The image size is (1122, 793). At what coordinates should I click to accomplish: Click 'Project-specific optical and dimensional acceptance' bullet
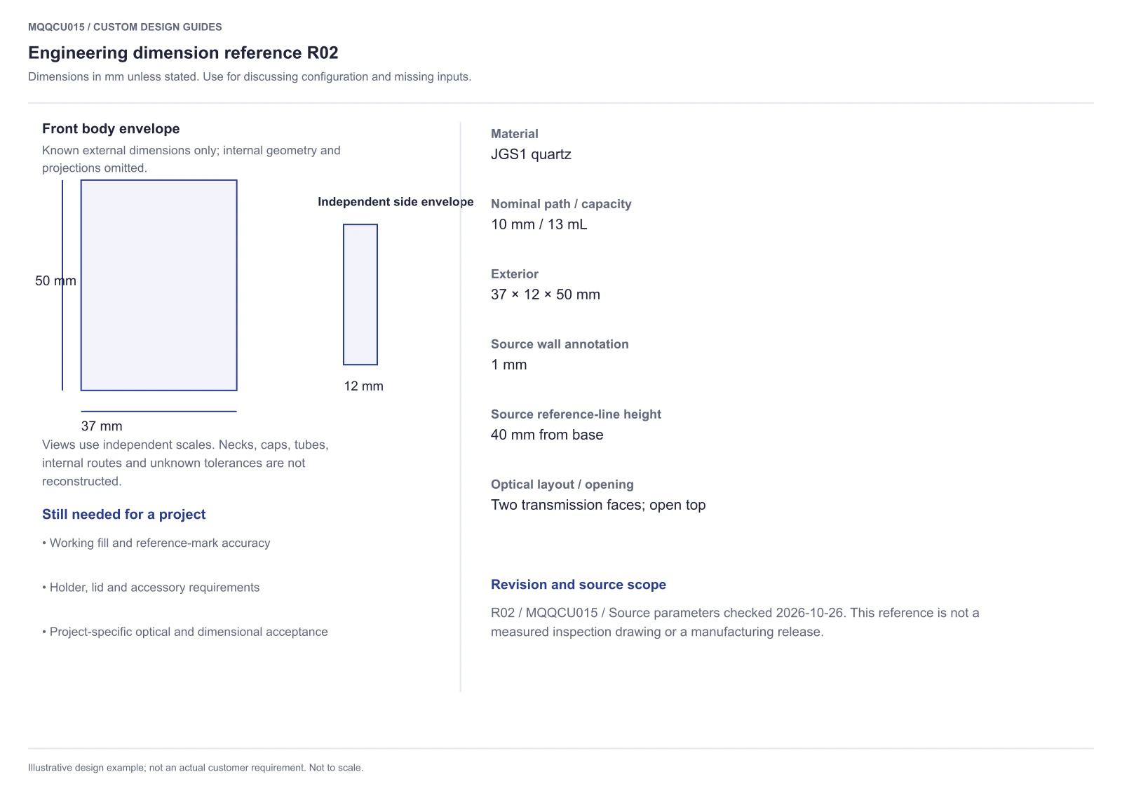(x=185, y=632)
